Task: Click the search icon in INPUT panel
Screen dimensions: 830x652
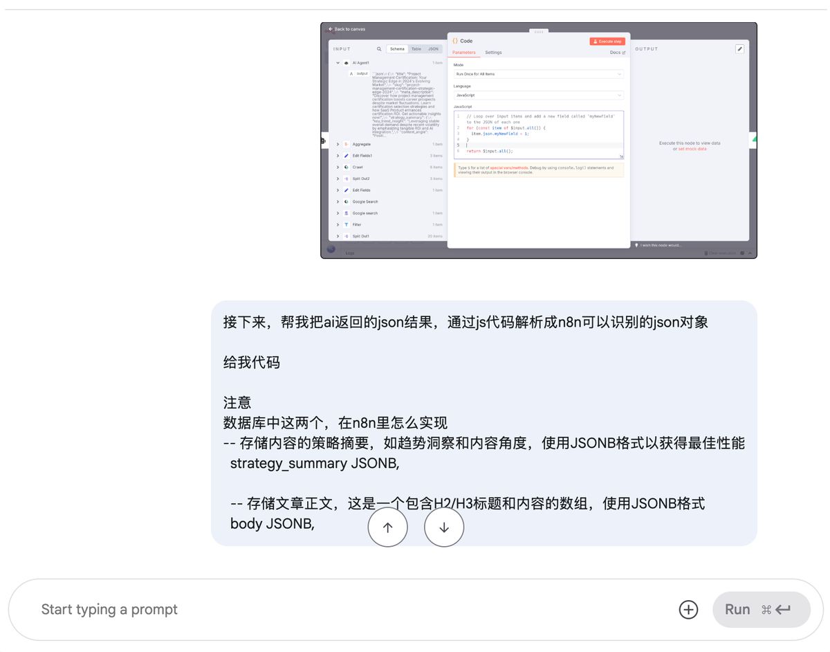Action: [x=379, y=49]
